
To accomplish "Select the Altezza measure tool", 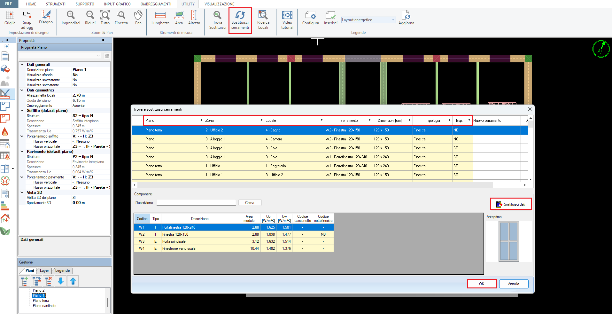I will 194,18.
